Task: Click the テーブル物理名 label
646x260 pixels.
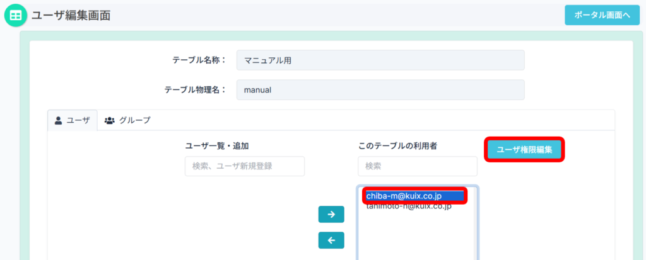Action: pyautogui.click(x=195, y=90)
